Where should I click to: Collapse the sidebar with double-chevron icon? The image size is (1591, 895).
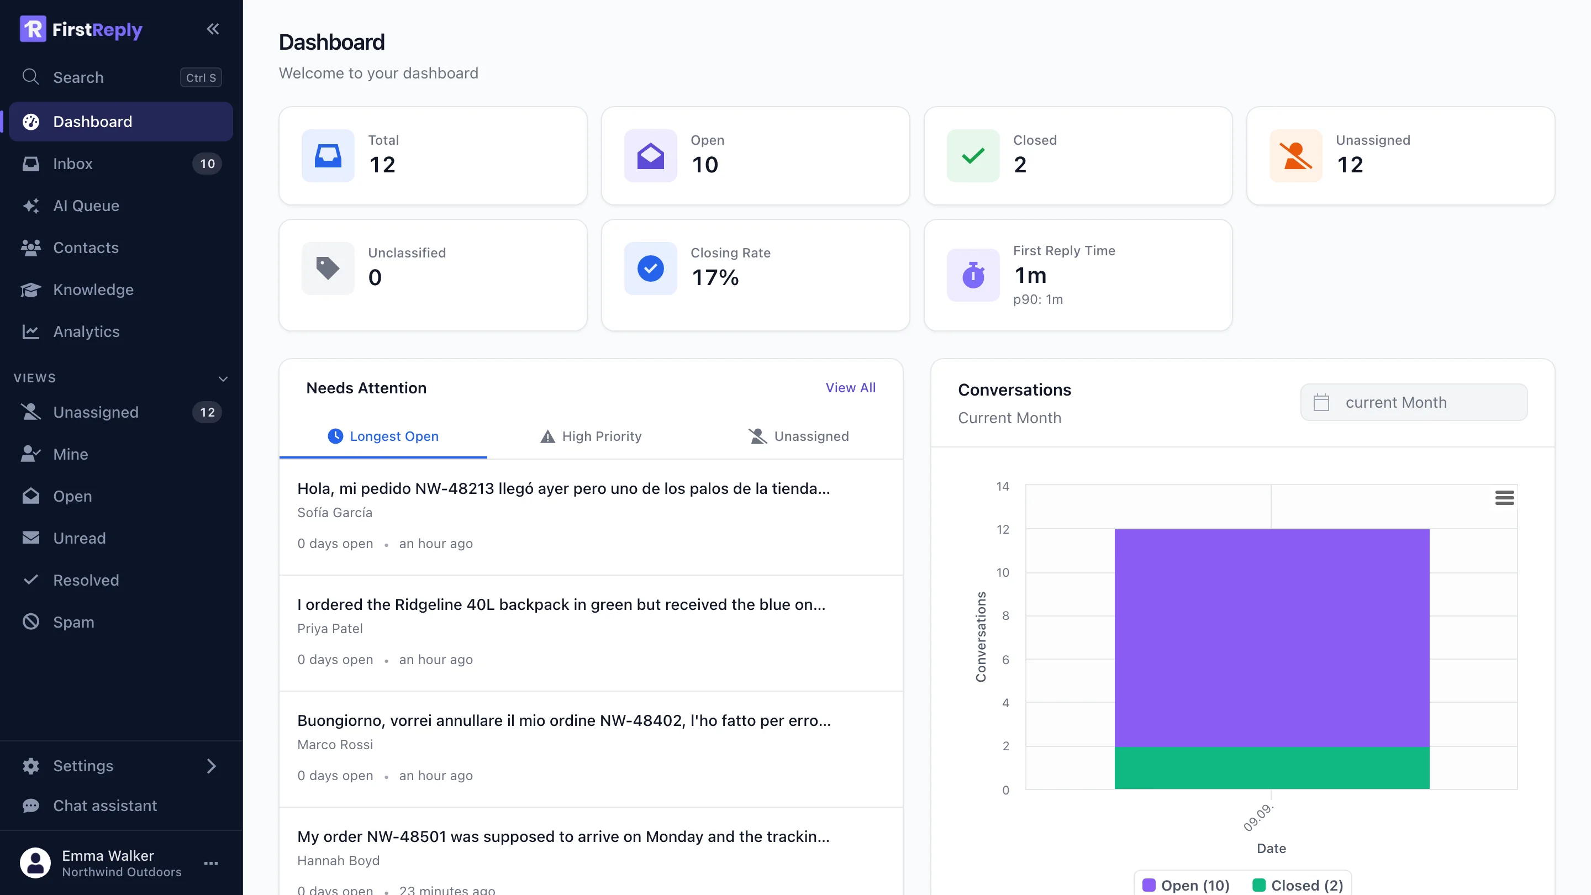[x=213, y=29]
